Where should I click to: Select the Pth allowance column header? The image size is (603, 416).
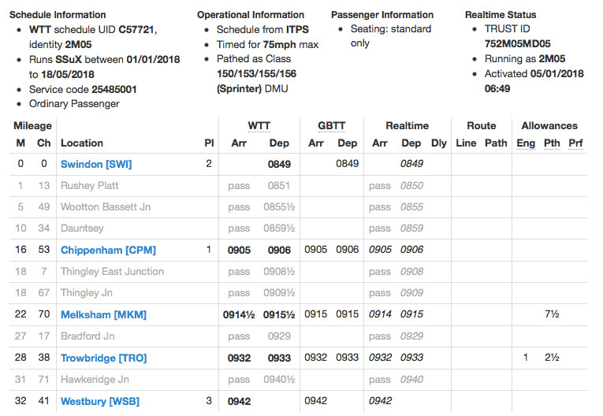tap(552, 143)
